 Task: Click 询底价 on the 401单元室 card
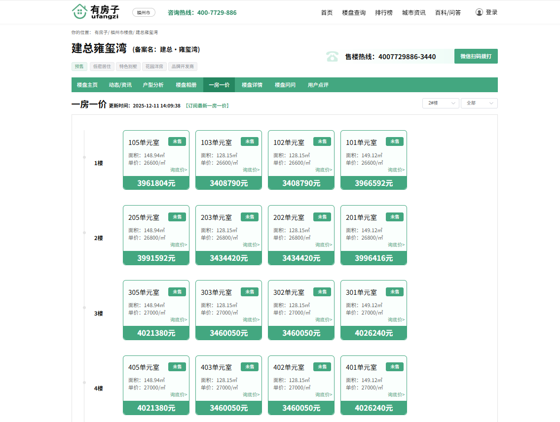396,395
